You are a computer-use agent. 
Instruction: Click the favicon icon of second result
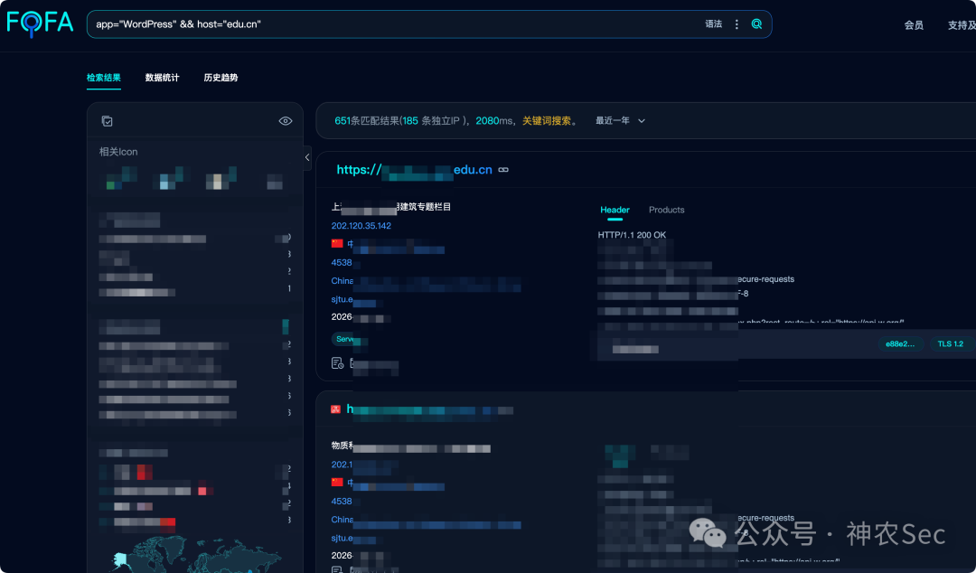[335, 409]
